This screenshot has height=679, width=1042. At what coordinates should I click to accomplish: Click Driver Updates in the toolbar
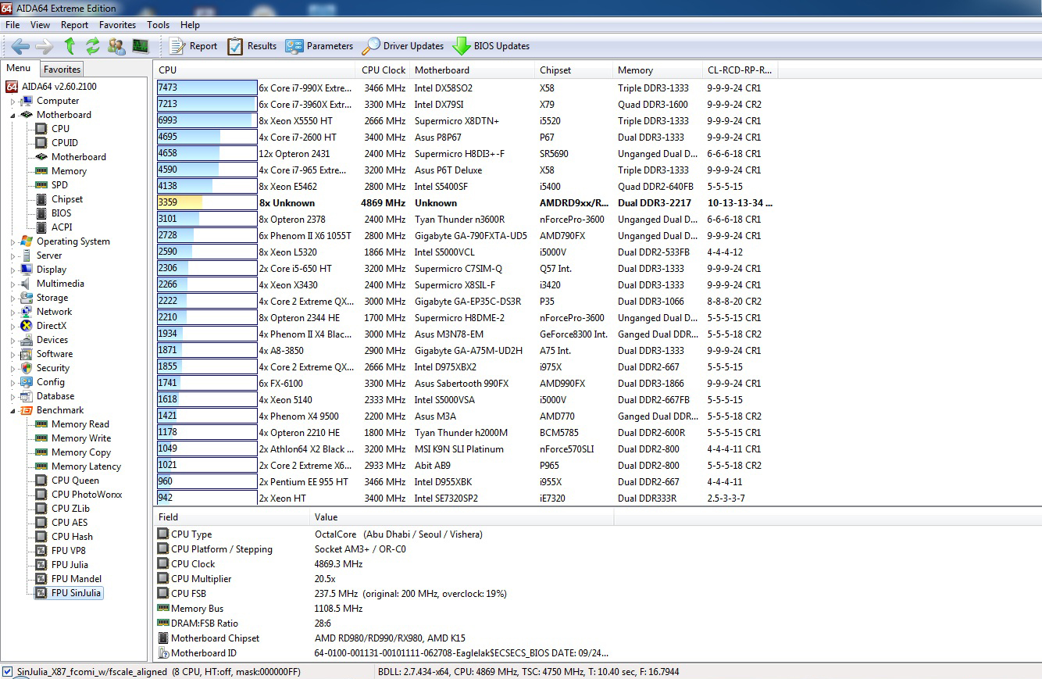point(403,46)
